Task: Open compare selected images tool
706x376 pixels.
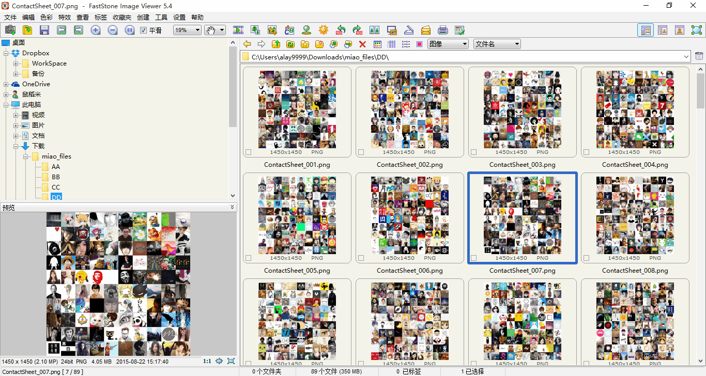Action: (375, 30)
